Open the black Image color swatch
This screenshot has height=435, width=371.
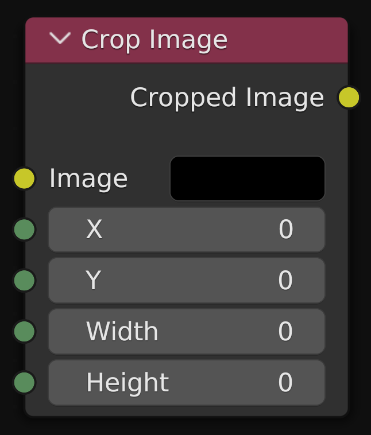tap(248, 178)
